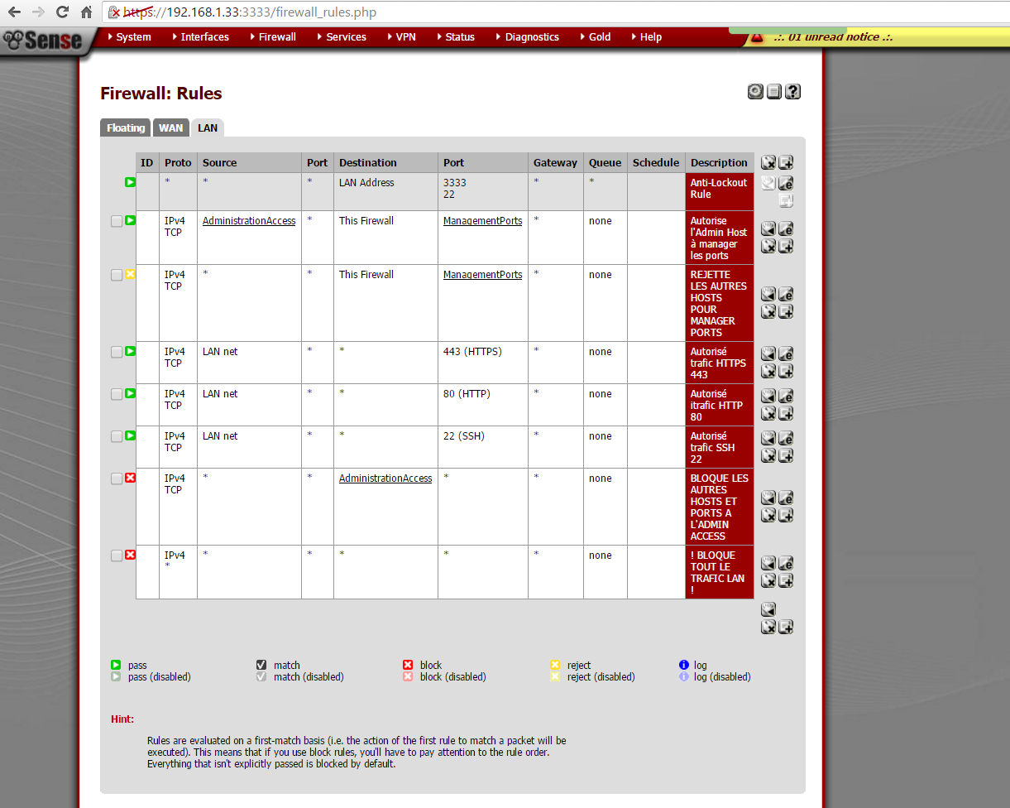Delete the 'BLOQUE TOUT LE TRAFIC LAN' rule
The image size is (1010, 808).
click(x=768, y=580)
